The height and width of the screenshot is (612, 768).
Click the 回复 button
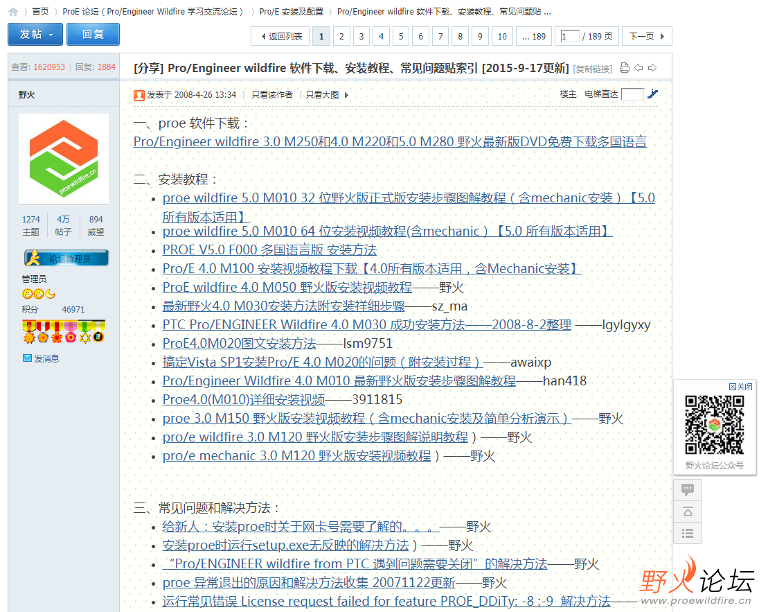point(93,35)
